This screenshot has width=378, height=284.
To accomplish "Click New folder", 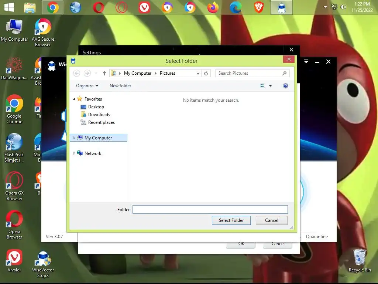I will (x=120, y=86).
